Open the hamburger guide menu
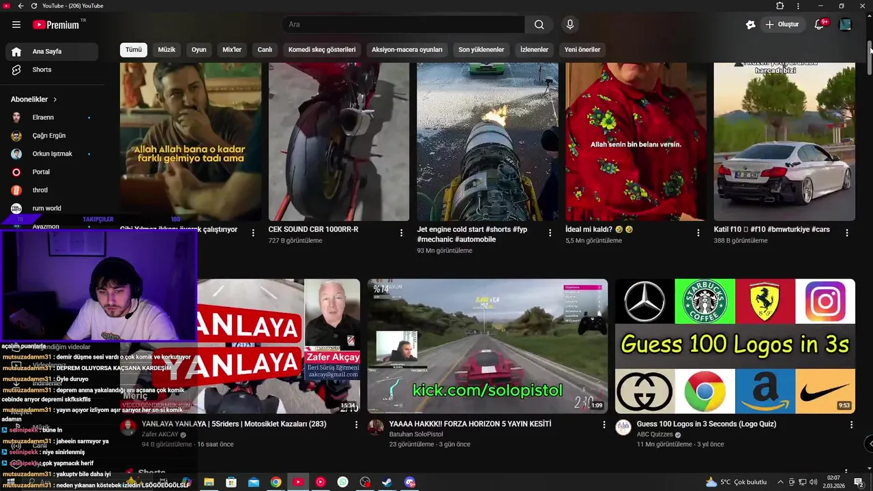873x491 pixels. pyautogui.click(x=16, y=25)
